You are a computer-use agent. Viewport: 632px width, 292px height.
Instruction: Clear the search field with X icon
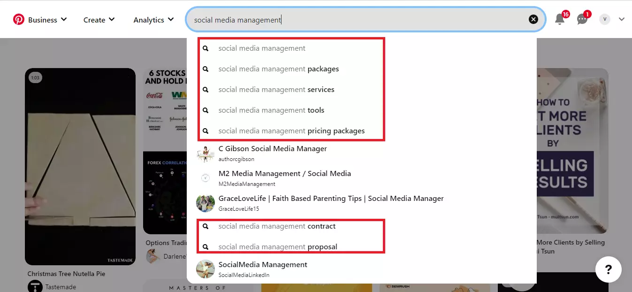533,19
